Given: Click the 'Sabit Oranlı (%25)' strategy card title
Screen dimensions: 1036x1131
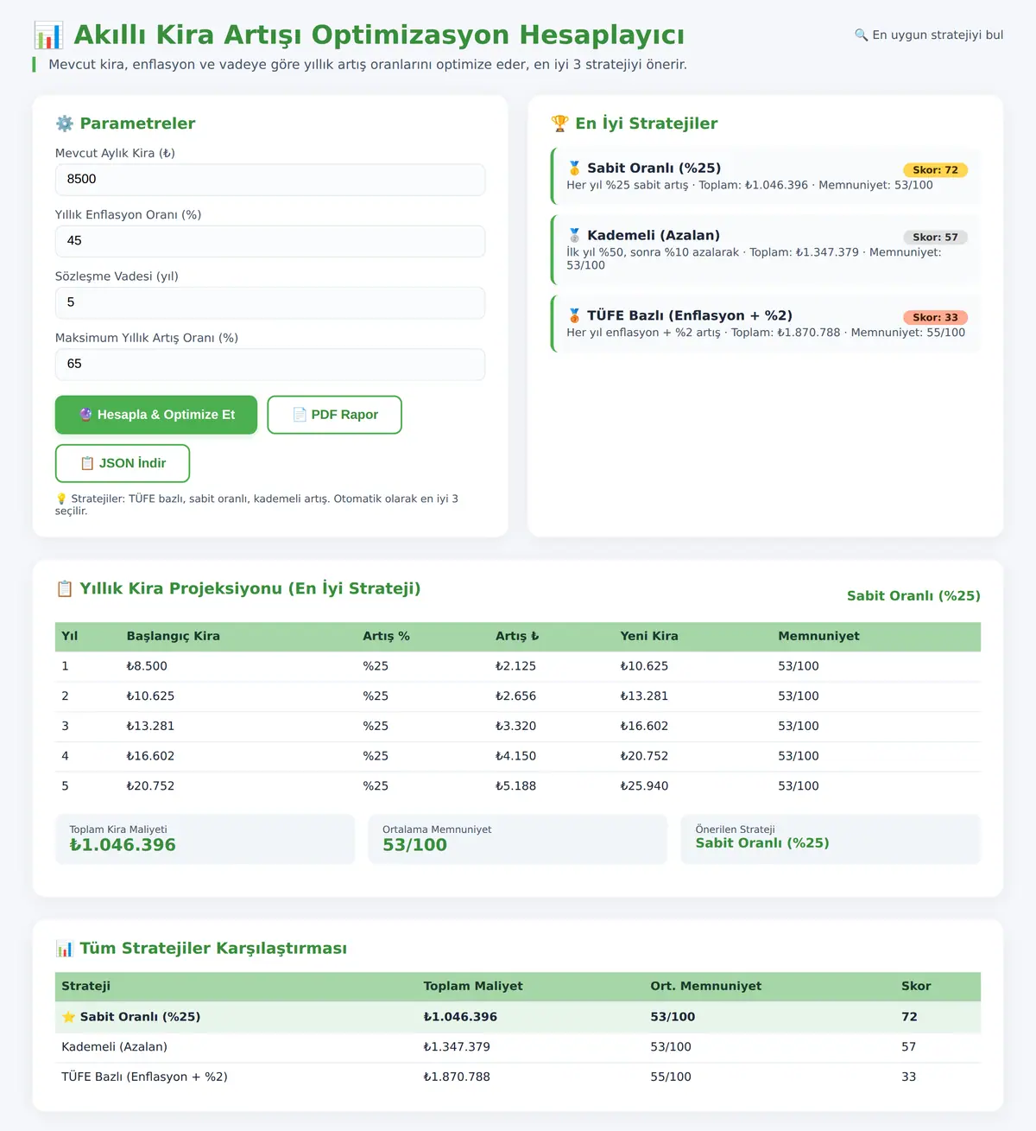Looking at the screenshot, I should click(654, 168).
